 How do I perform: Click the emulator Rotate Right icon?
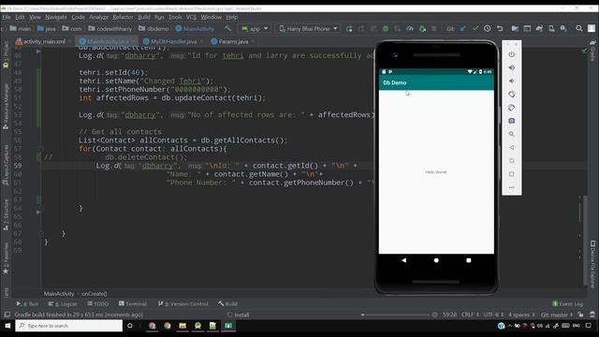pyautogui.click(x=512, y=108)
